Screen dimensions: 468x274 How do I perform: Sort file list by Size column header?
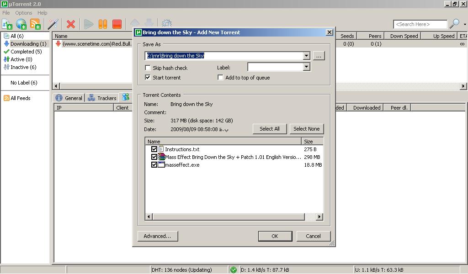pos(312,141)
